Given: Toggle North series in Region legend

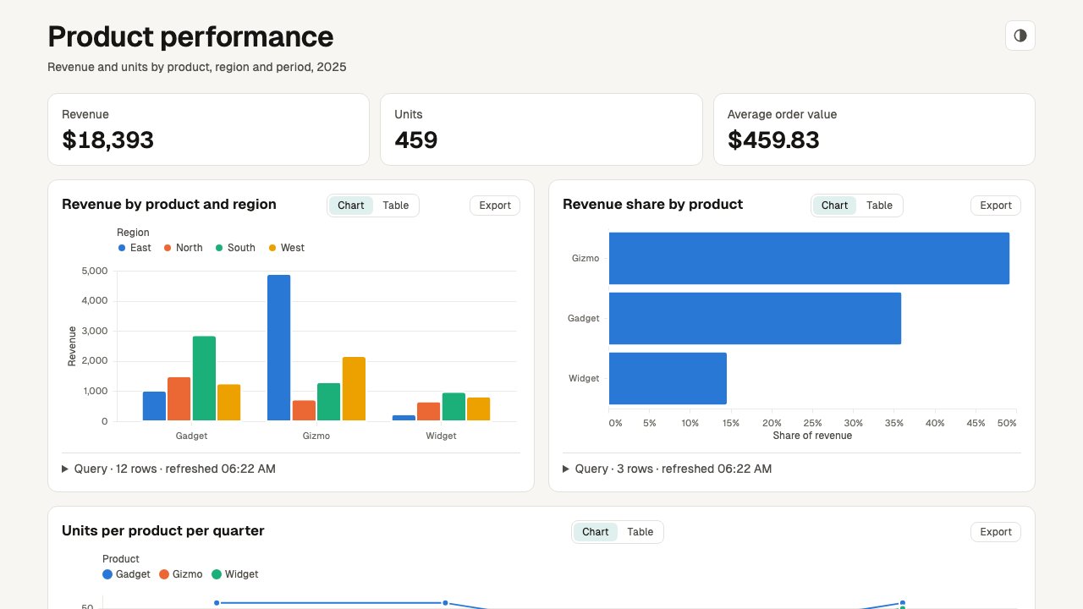Looking at the screenshot, I should point(183,248).
